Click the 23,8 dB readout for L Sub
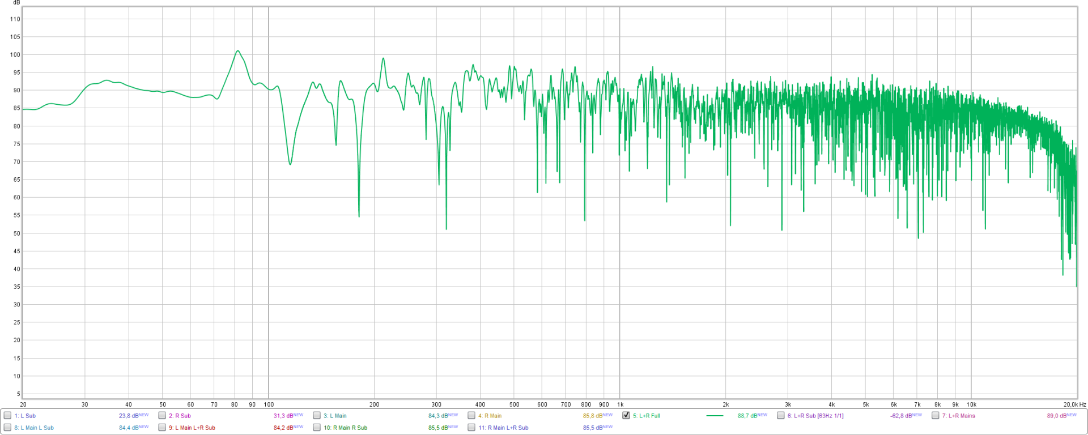This screenshot has width=1088, height=435. (129, 416)
